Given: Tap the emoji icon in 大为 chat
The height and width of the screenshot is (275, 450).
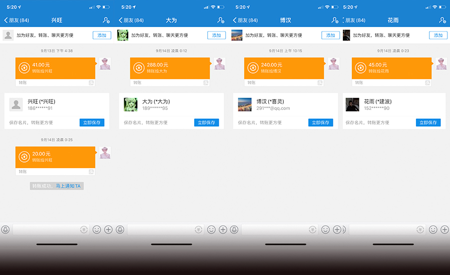Looking at the screenshot, I should [211, 229].
